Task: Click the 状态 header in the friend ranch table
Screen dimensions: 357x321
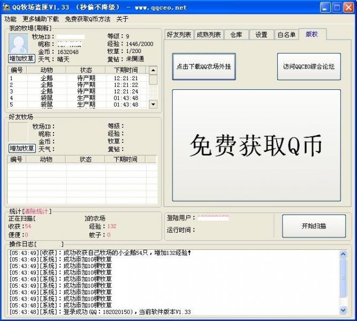Action: click(86, 159)
